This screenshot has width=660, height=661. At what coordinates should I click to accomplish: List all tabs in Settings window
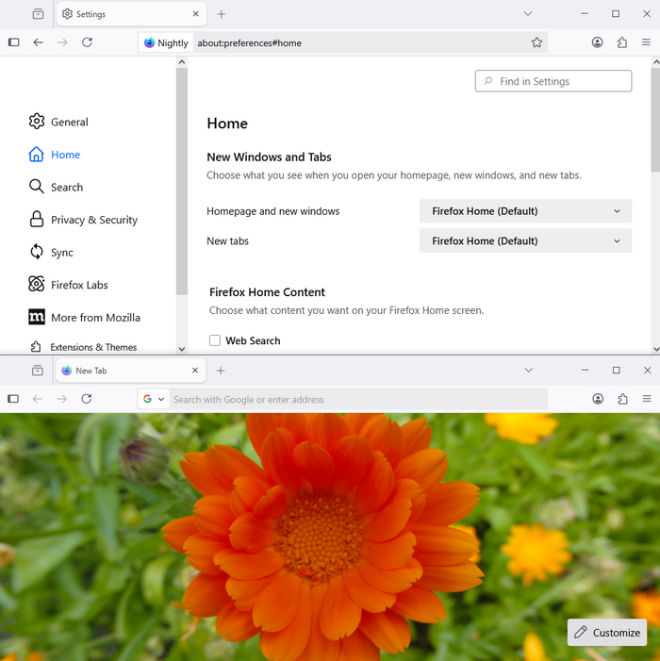pyautogui.click(x=528, y=14)
